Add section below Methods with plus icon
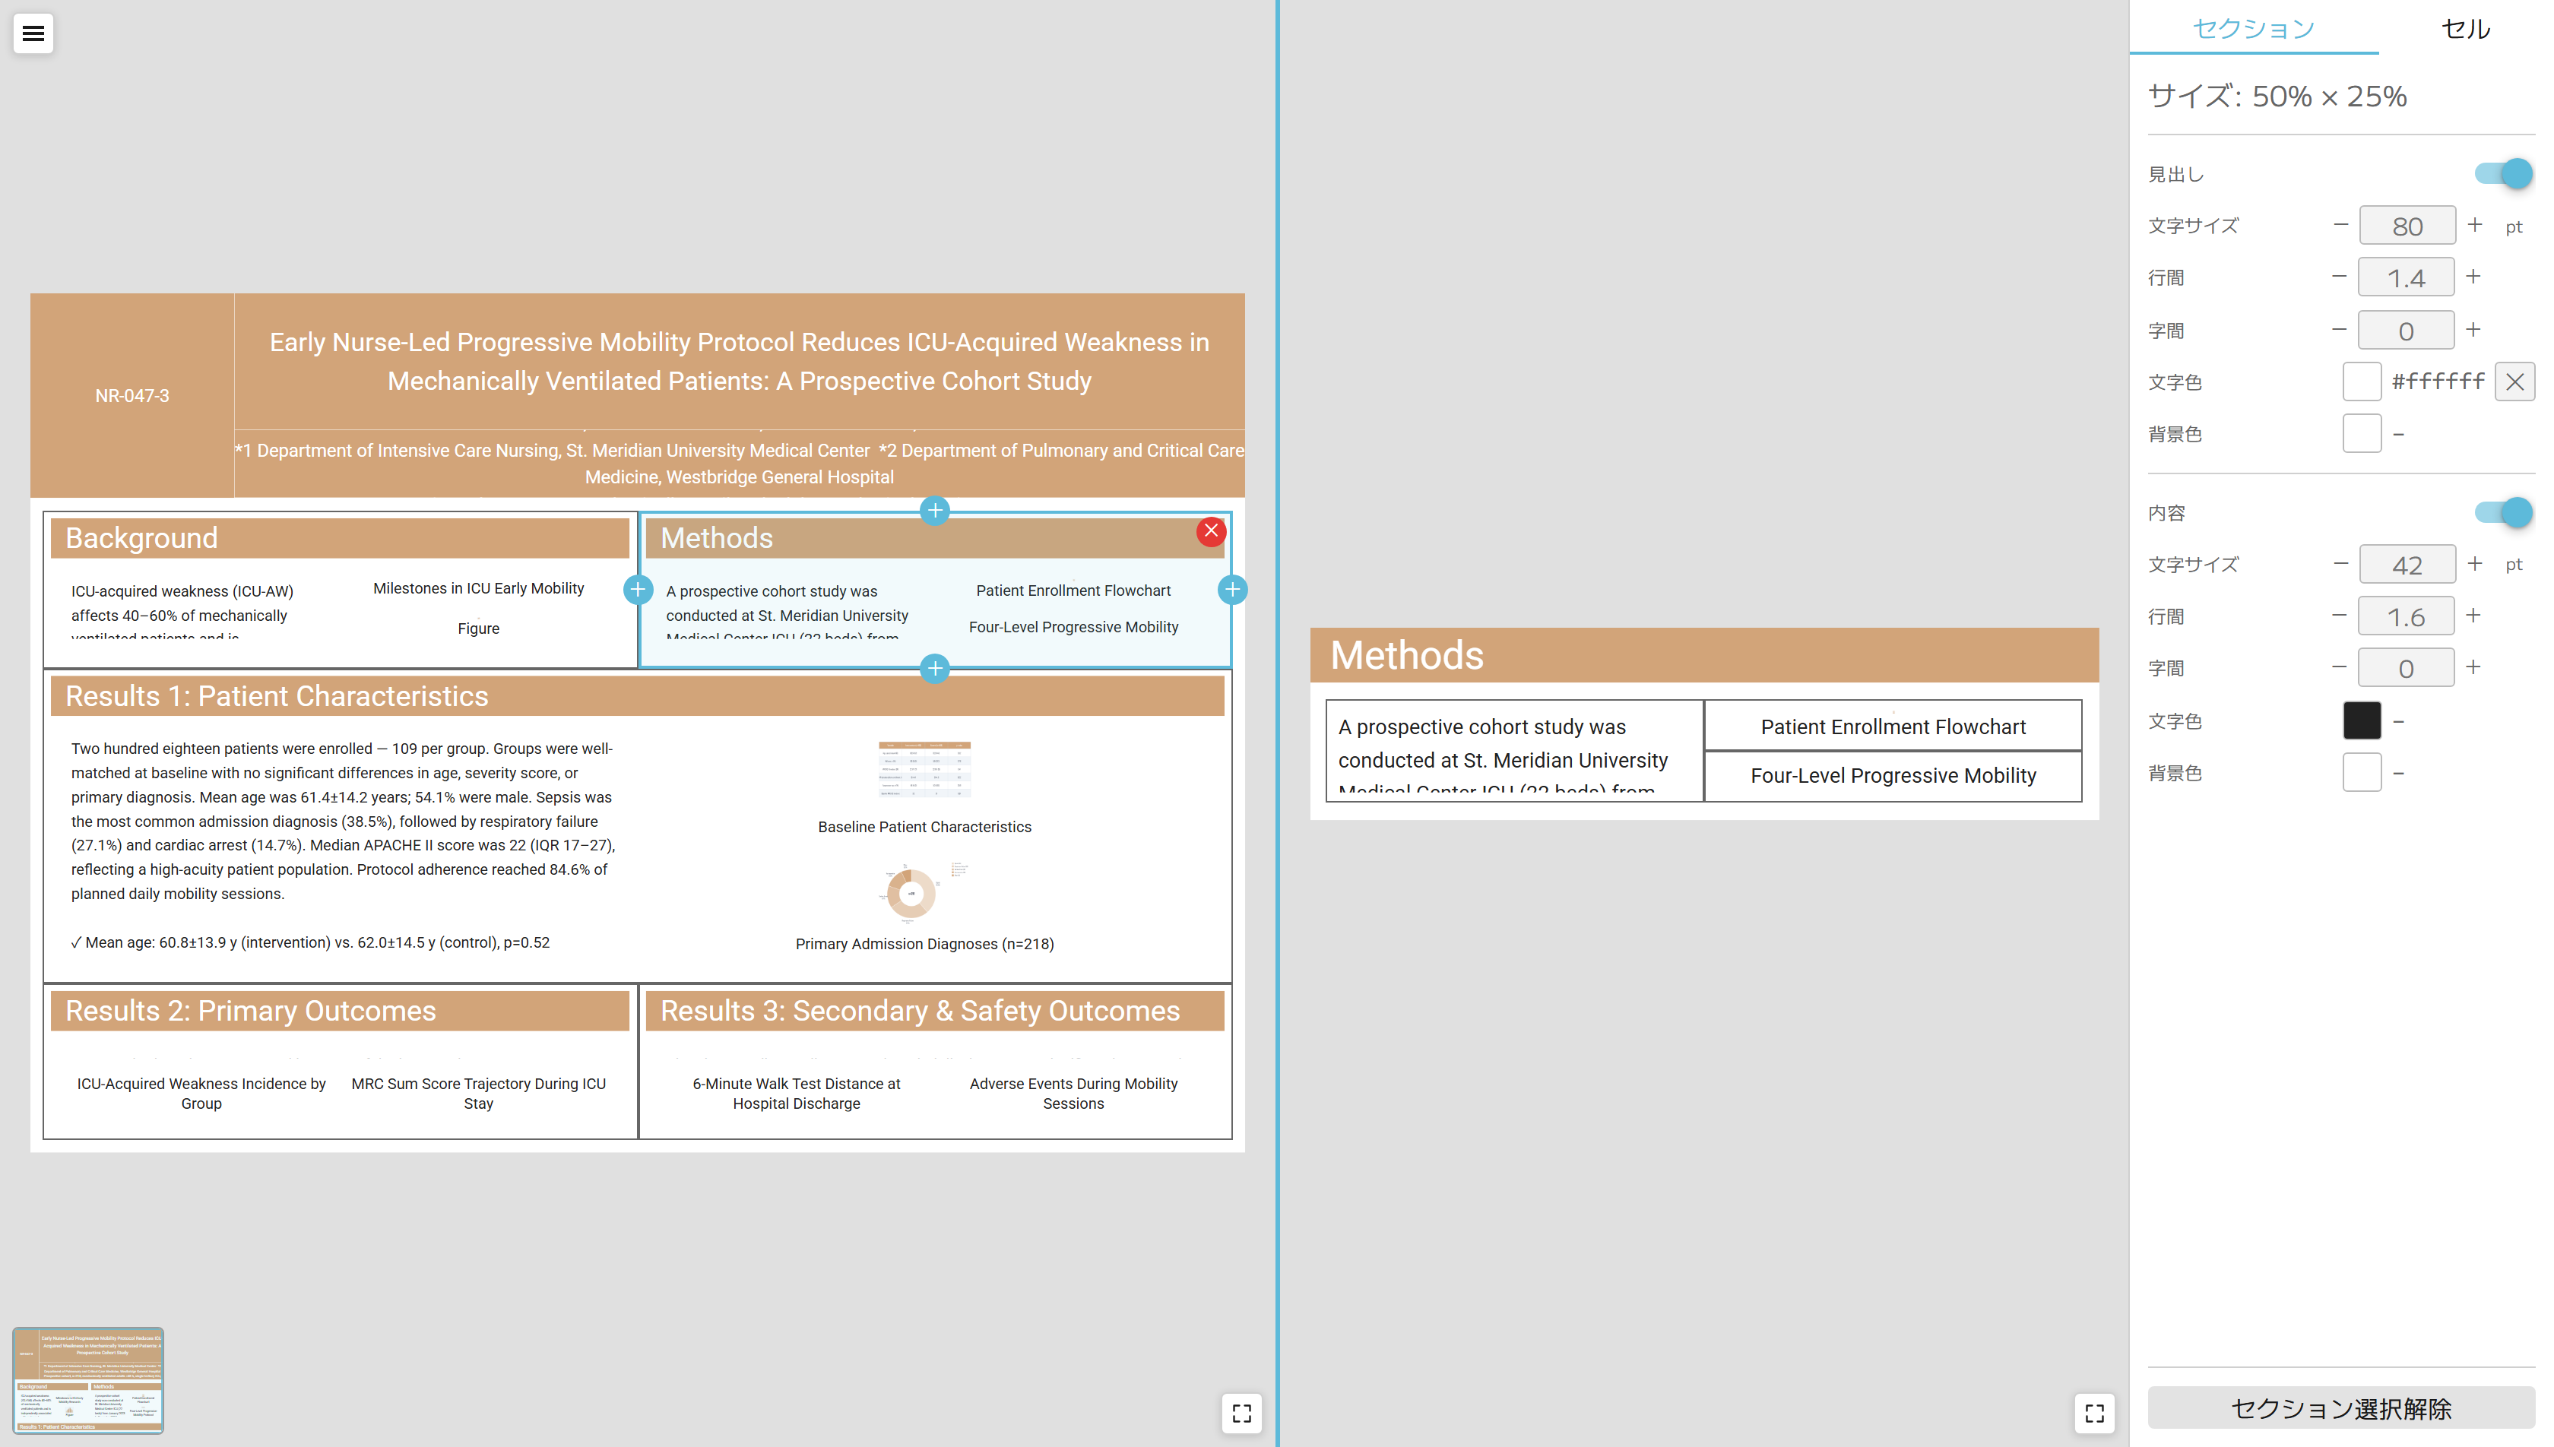 [x=934, y=669]
